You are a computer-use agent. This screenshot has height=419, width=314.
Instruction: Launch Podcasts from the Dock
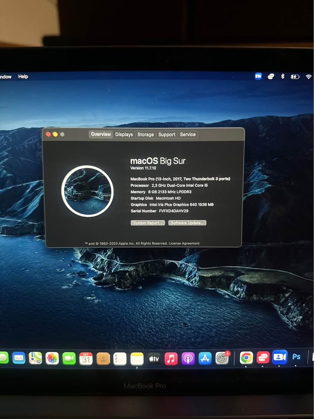(x=188, y=358)
